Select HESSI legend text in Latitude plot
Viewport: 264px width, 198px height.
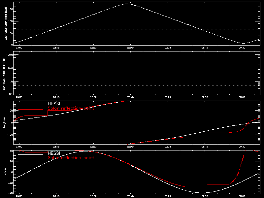[54, 153]
